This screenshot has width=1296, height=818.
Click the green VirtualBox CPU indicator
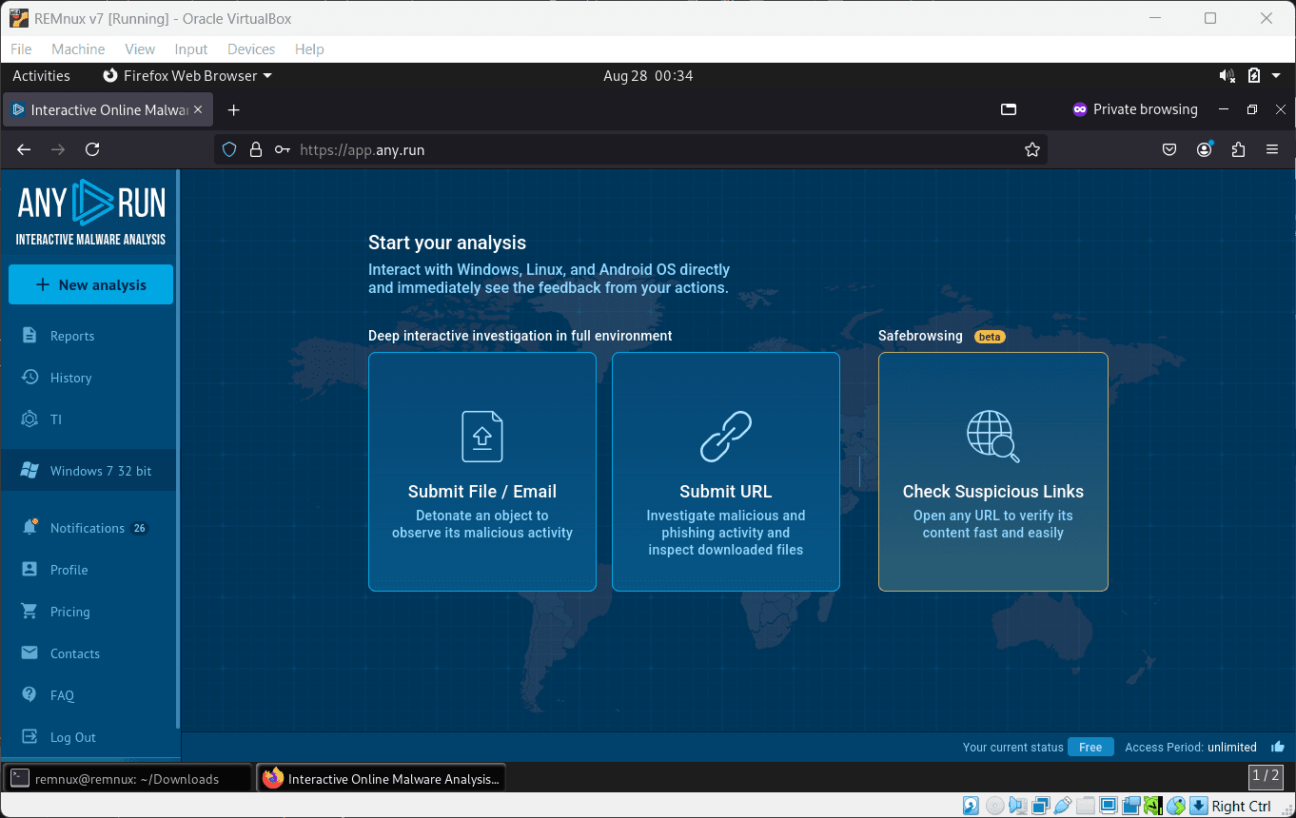(x=1153, y=806)
